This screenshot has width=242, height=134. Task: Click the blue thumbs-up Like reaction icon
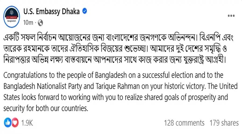point(8,123)
